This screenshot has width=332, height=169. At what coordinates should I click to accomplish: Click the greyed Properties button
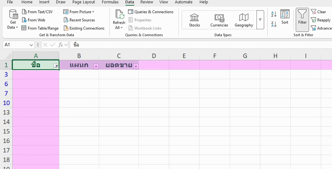(140, 20)
